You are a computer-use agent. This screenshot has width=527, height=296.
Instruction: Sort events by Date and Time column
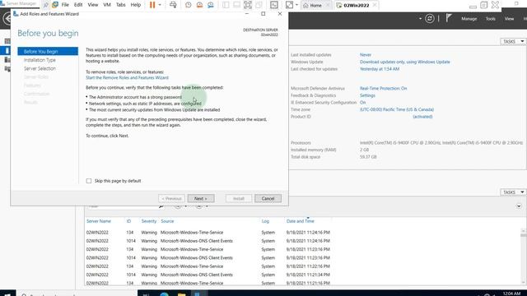click(300, 221)
